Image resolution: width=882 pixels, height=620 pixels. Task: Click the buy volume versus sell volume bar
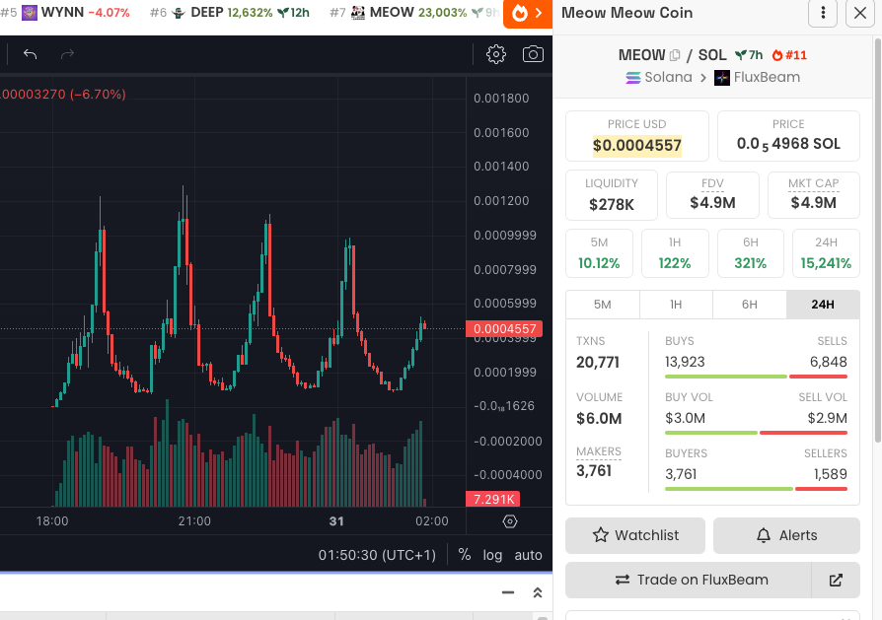tap(756, 433)
